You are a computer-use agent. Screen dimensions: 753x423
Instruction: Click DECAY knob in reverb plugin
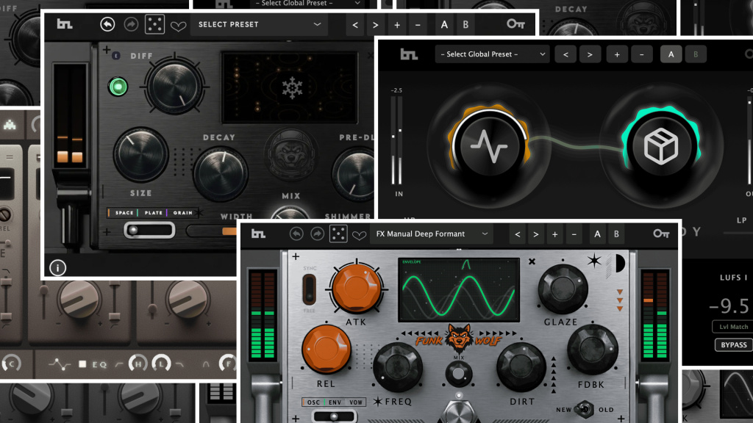pyautogui.click(x=221, y=173)
